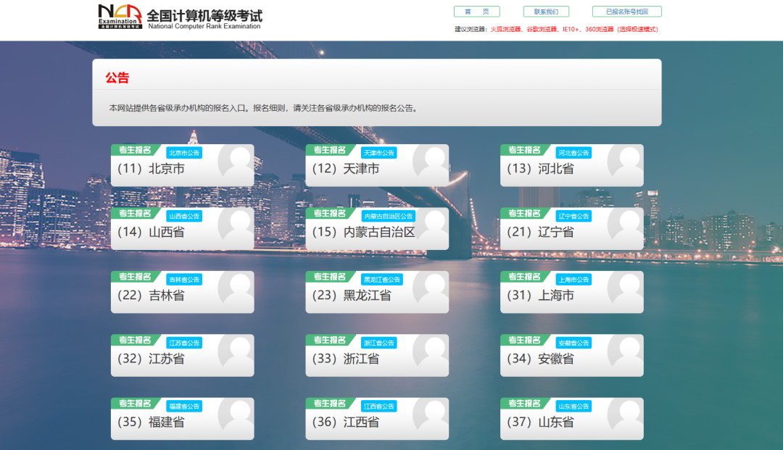Click 考生报名 tag on the 天津市 card

tap(330, 150)
